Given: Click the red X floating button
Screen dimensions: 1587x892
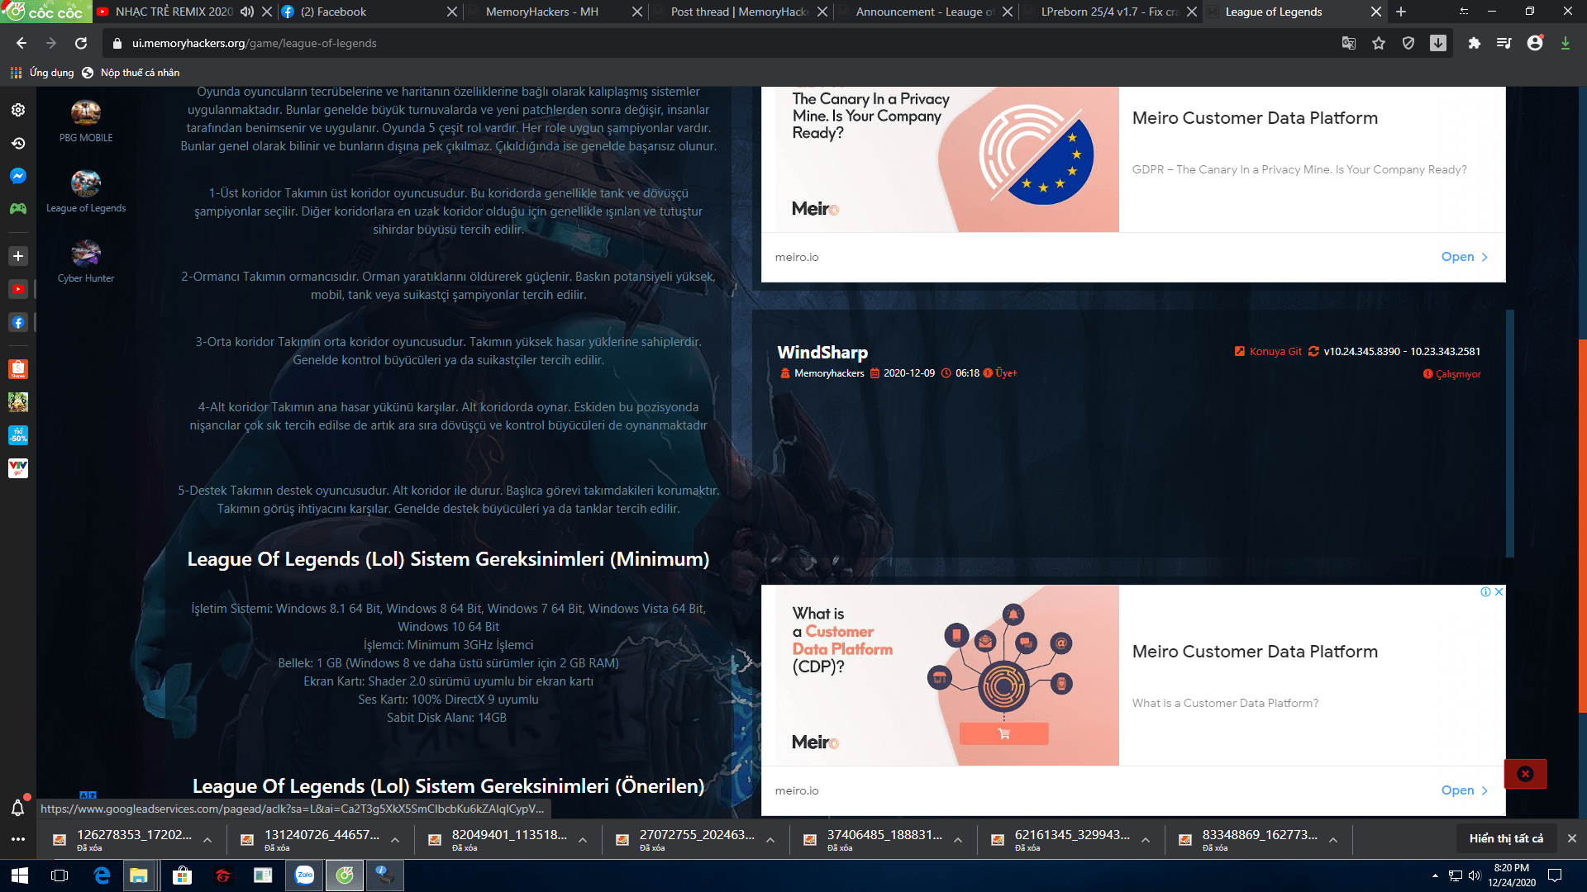Looking at the screenshot, I should click(x=1525, y=774).
